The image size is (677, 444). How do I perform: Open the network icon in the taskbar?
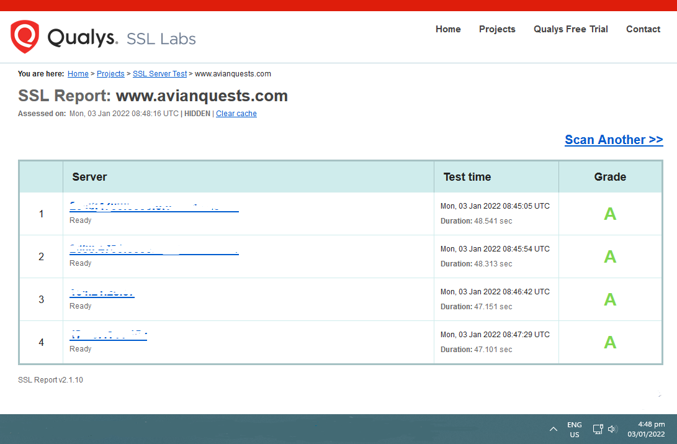(x=598, y=429)
